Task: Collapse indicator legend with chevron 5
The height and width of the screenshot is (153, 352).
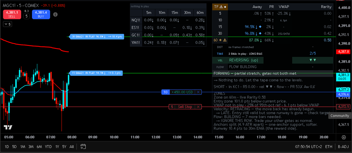Action: pos(7,24)
